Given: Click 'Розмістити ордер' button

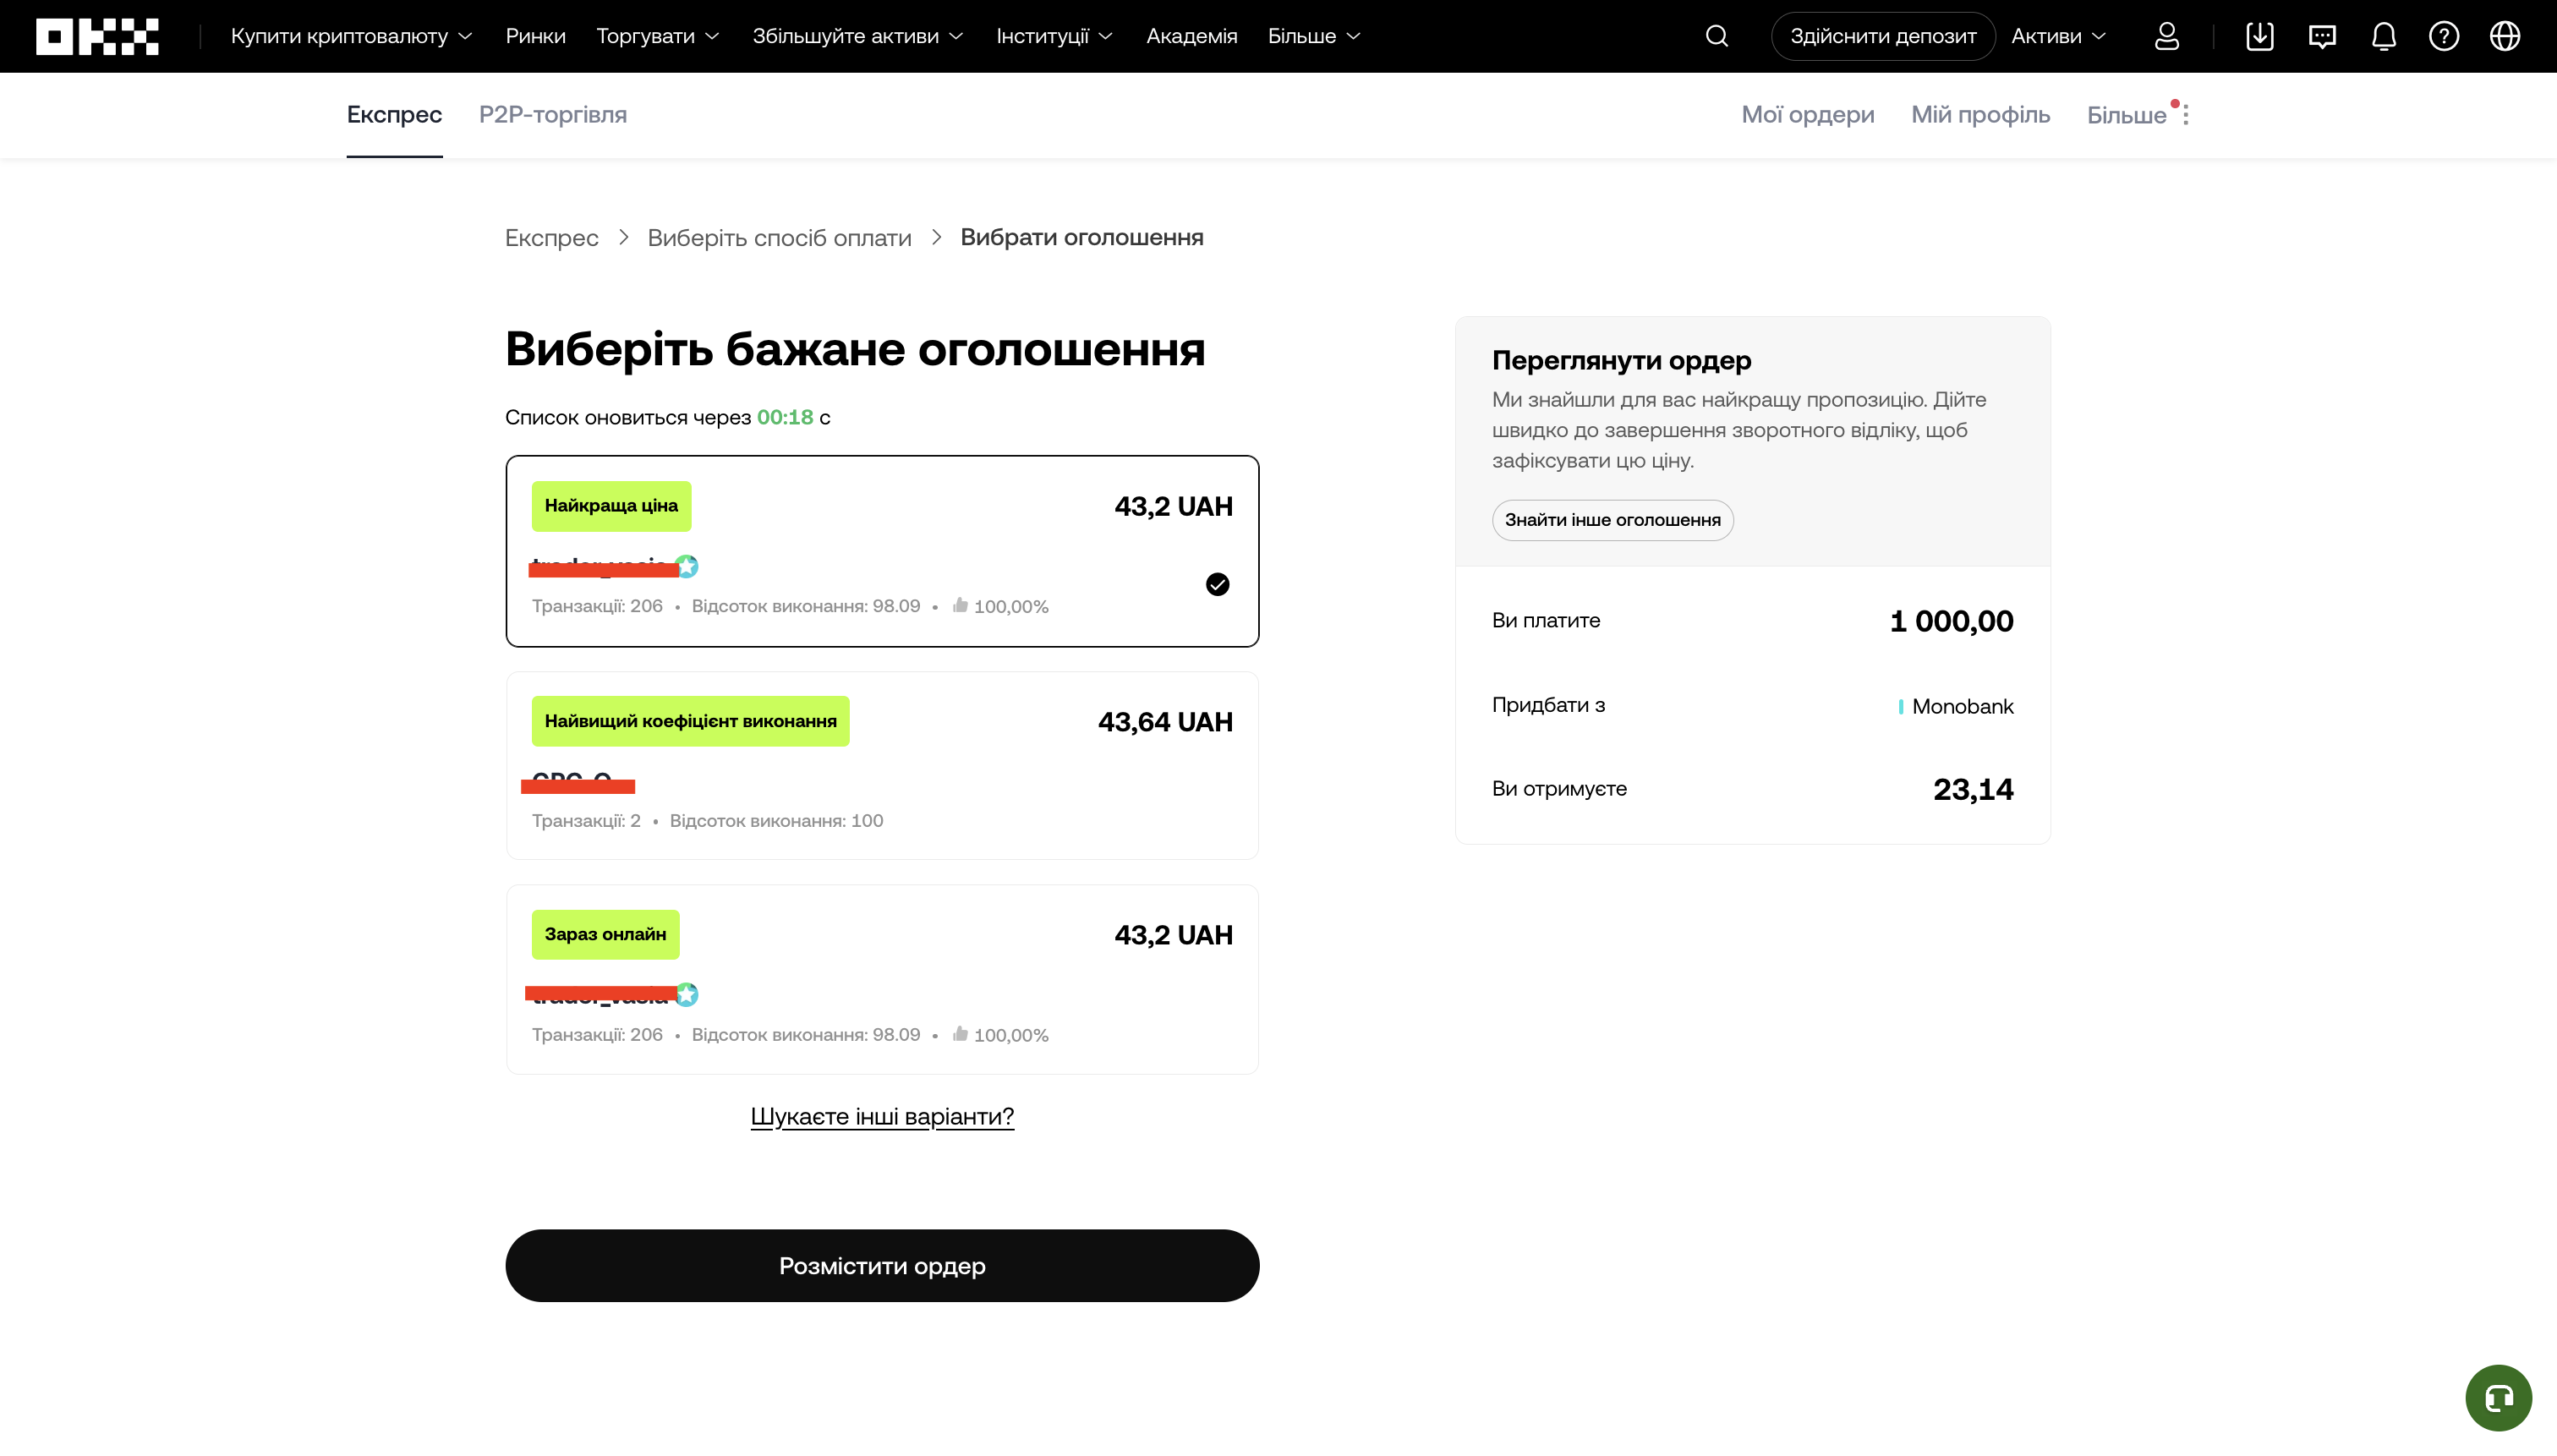Looking at the screenshot, I should pyautogui.click(x=882, y=1265).
